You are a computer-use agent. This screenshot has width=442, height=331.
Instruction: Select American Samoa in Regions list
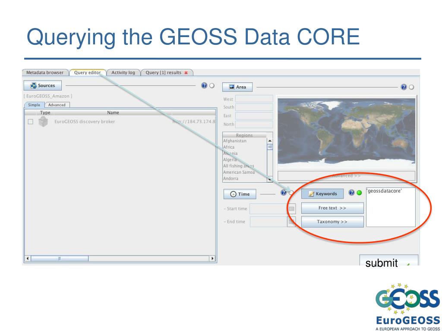click(x=239, y=172)
